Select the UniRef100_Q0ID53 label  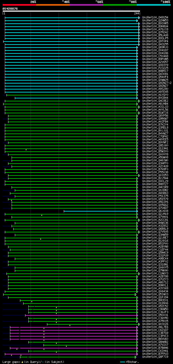[x=155, y=175]
